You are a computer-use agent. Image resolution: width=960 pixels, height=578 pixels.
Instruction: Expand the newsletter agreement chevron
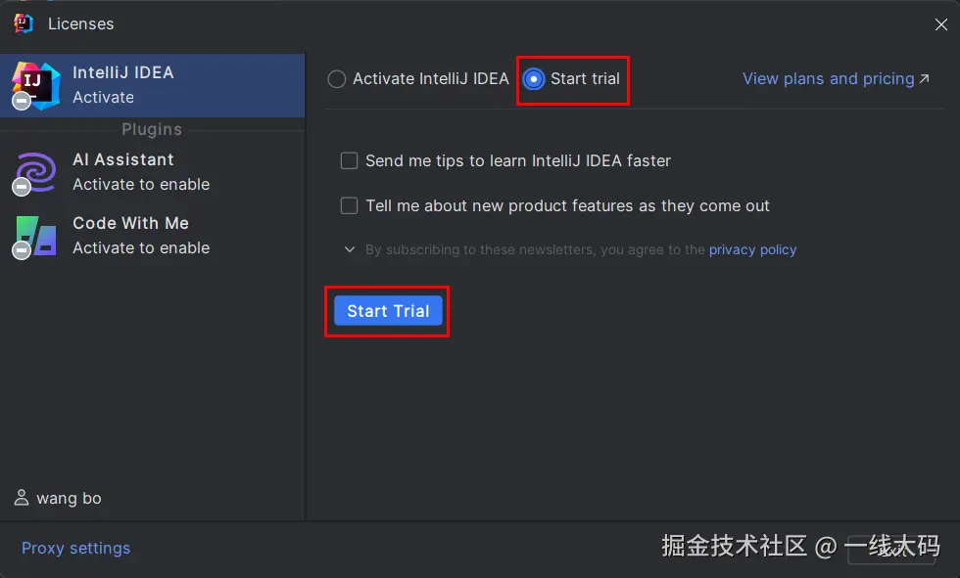[349, 249]
